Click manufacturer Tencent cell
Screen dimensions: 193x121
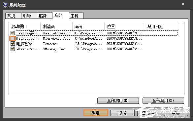(x=50, y=44)
